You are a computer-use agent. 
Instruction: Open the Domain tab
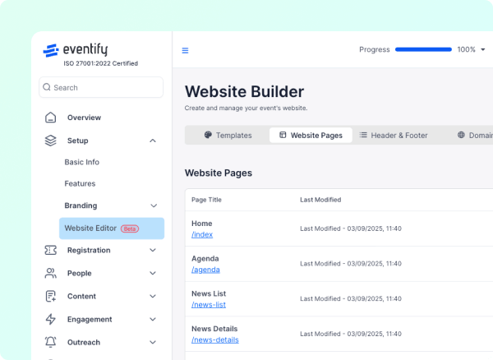tap(475, 135)
